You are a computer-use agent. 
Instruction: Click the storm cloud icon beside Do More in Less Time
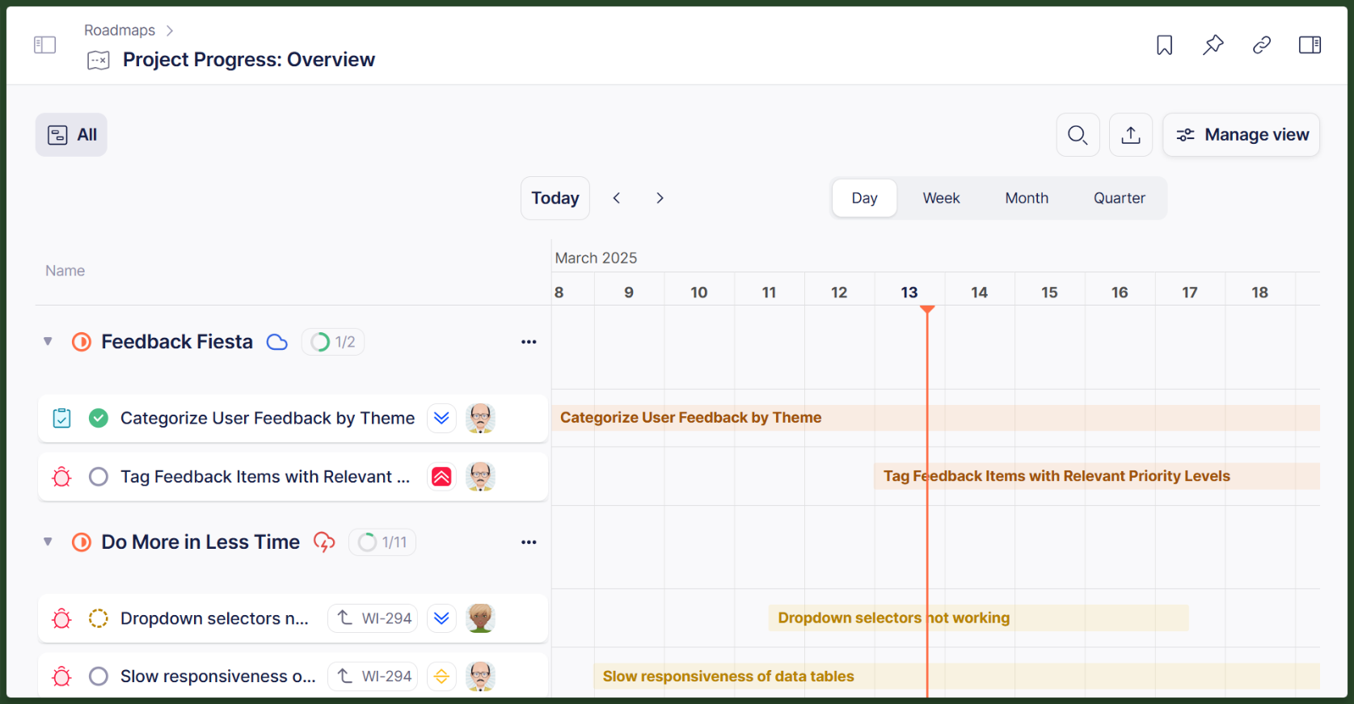324,542
